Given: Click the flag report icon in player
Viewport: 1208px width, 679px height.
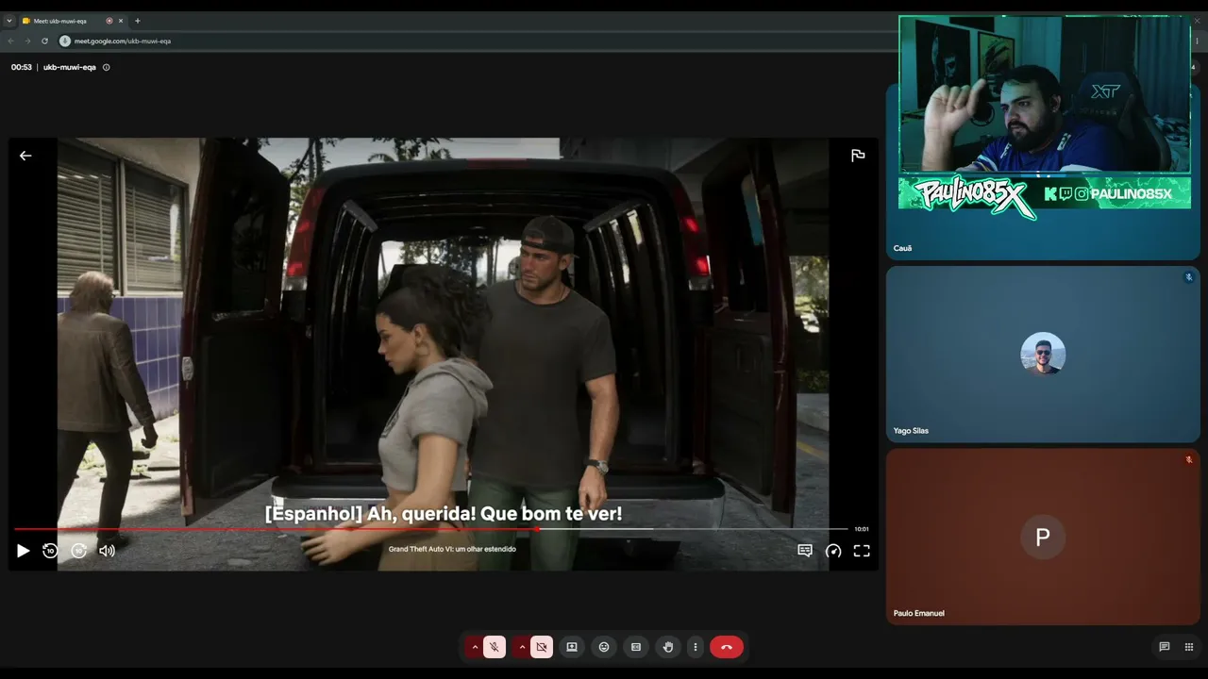Looking at the screenshot, I should [858, 156].
